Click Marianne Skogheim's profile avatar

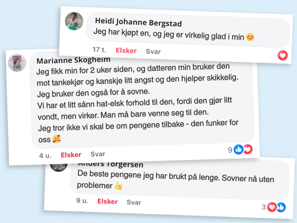pos(17,63)
